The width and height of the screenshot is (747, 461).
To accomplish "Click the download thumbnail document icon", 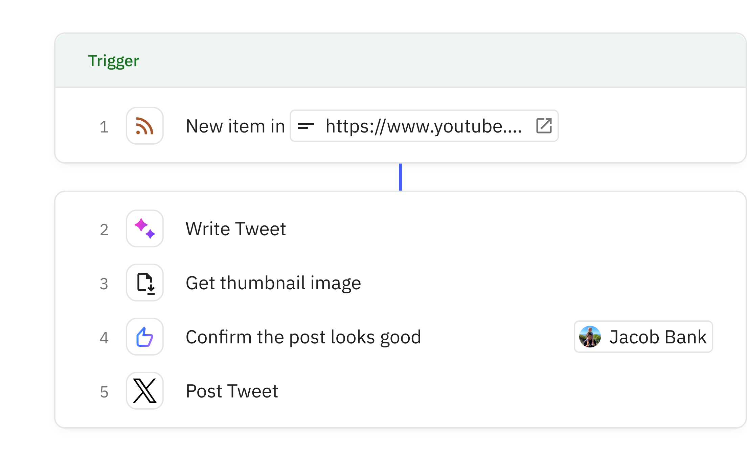I will (x=144, y=283).
